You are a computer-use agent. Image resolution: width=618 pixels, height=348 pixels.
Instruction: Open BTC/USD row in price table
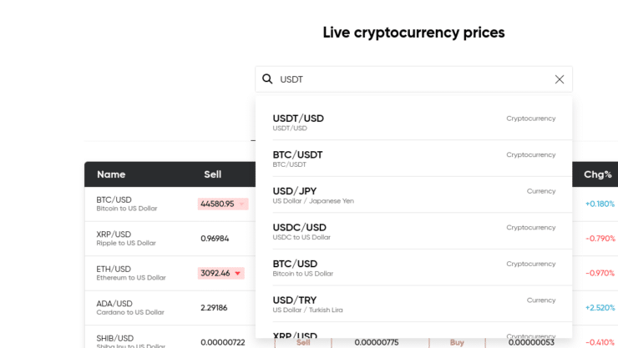coord(170,204)
